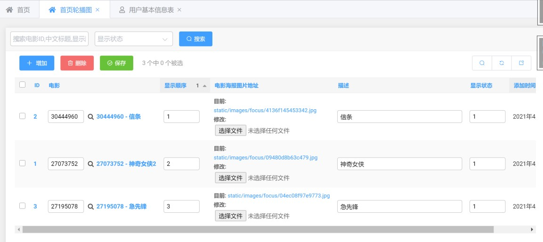The height and width of the screenshot is (242, 543).
Task: Close the 首页轮播图 tab
Action: point(97,10)
